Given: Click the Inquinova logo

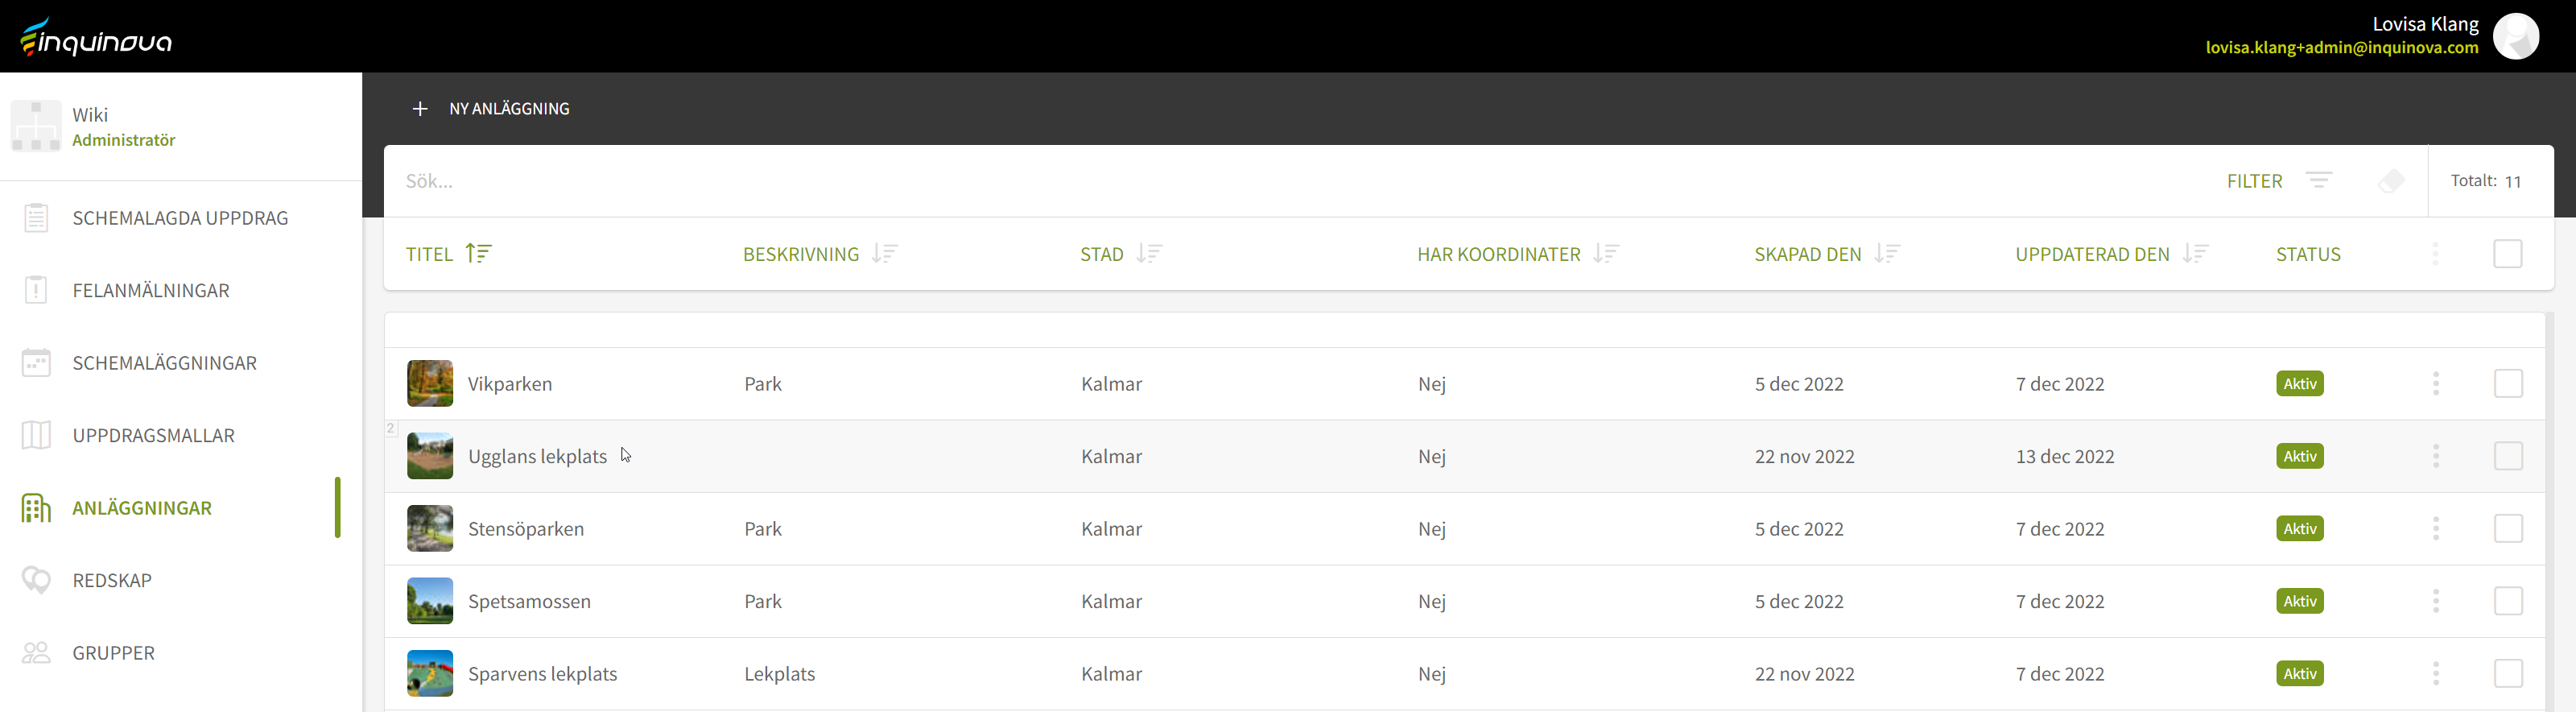Looking at the screenshot, I should click(x=97, y=37).
